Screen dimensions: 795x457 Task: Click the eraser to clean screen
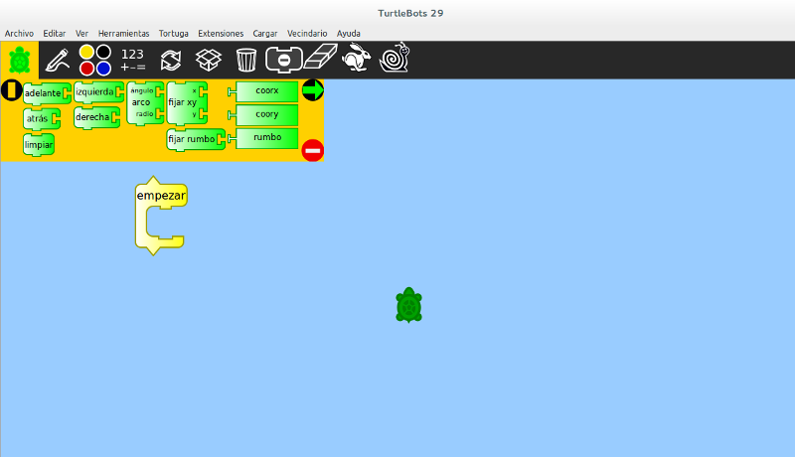pyautogui.click(x=321, y=60)
